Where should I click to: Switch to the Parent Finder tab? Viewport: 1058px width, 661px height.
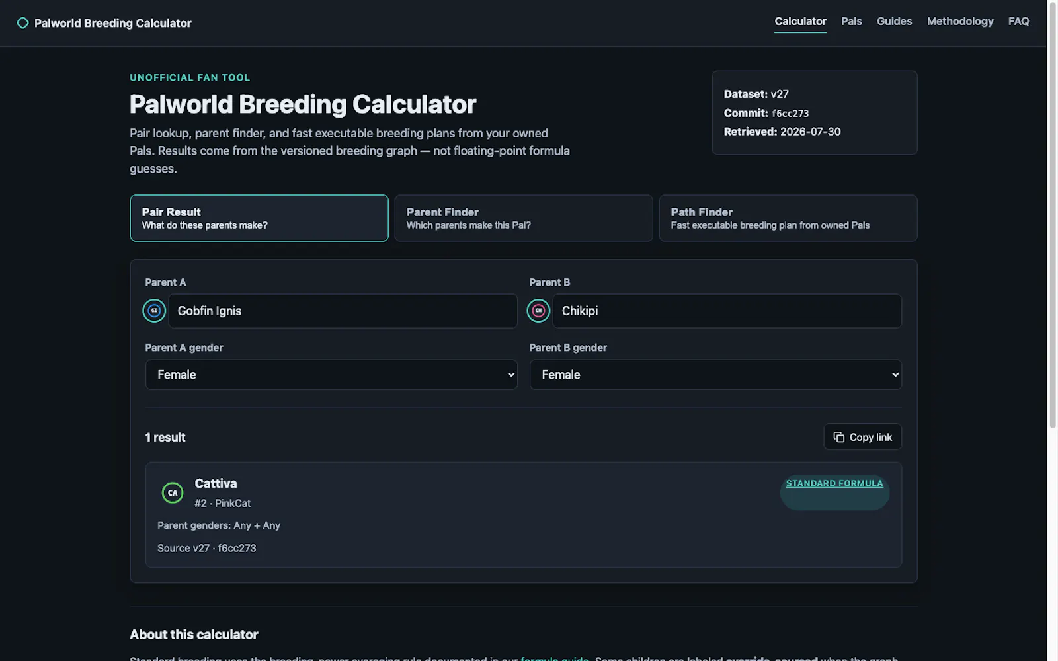[524, 218]
